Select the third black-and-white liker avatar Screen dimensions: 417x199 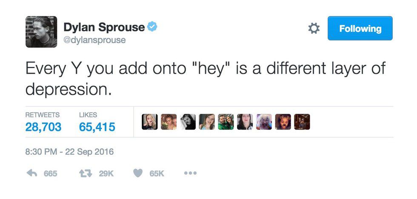coord(188,122)
